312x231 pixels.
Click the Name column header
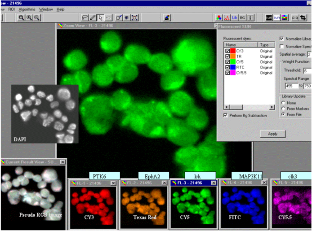pyautogui.click(x=241, y=45)
